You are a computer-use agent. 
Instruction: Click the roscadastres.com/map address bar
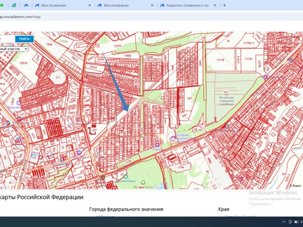tap(151, 17)
